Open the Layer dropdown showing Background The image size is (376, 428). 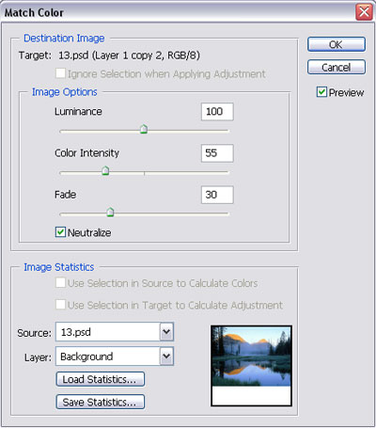115,357
